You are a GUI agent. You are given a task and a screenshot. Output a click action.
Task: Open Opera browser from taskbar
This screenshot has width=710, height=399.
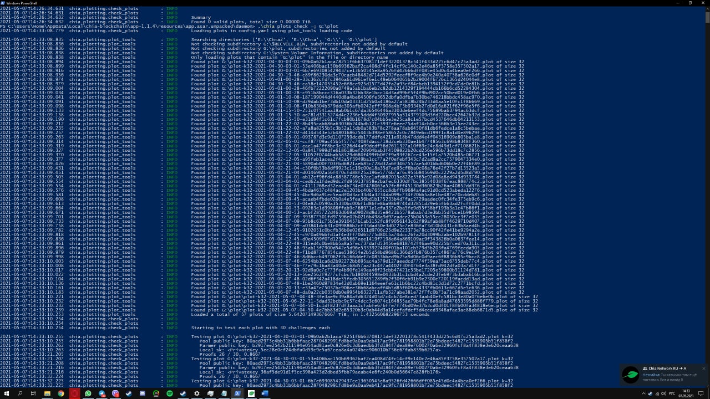[74, 393]
